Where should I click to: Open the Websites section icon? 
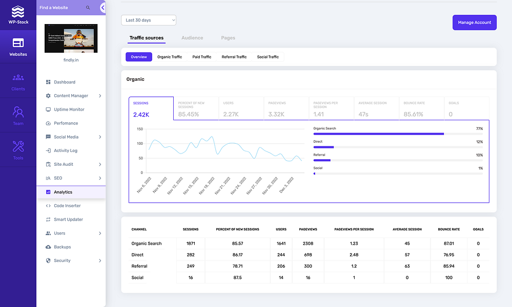18,42
